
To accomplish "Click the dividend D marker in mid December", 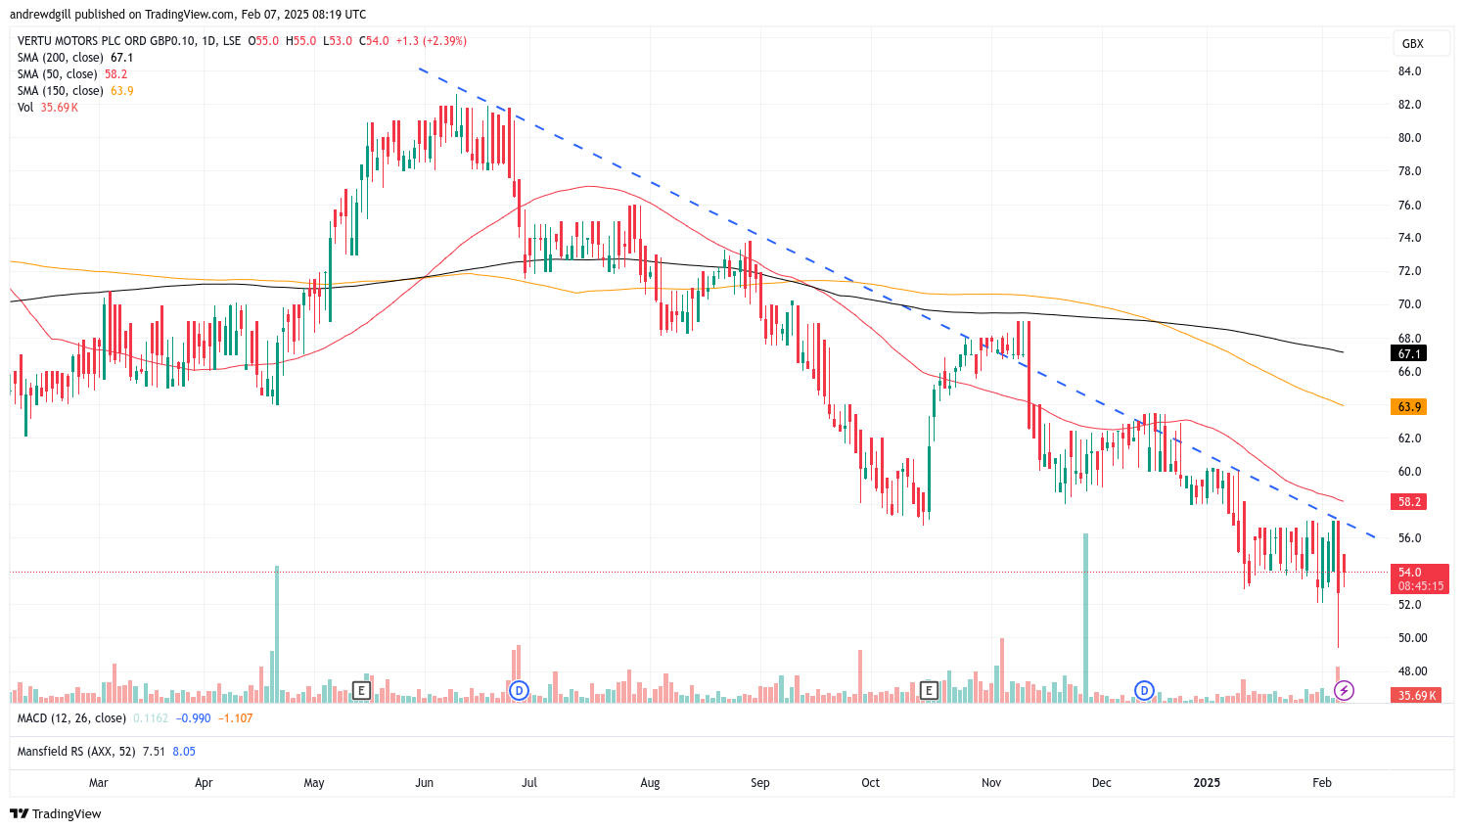I will [x=1144, y=690].
